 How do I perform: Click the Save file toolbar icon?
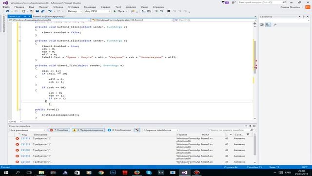click(x=37, y=11)
